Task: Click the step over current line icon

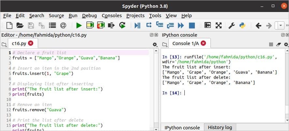Action: 149,25
